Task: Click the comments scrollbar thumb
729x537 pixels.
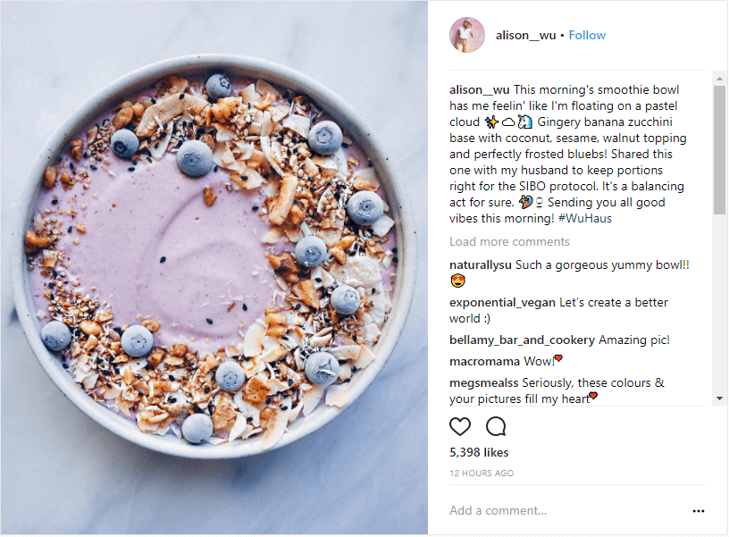Action: (719, 150)
